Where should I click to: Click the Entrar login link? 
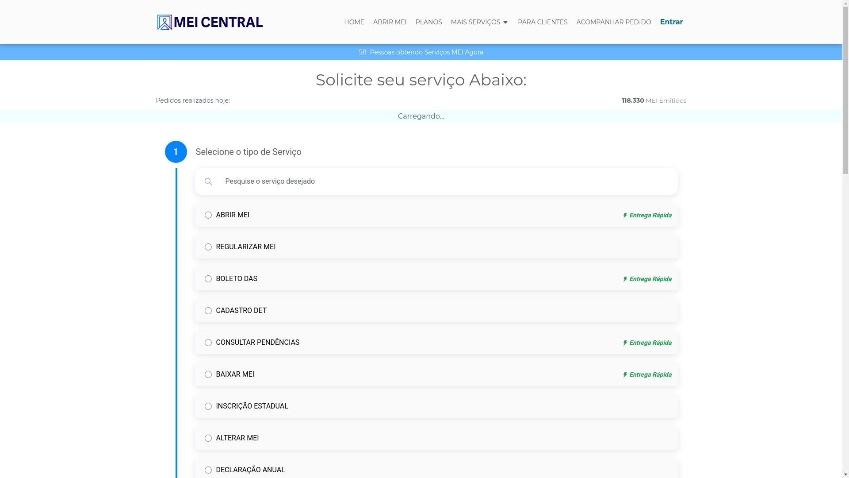[671, 22]
